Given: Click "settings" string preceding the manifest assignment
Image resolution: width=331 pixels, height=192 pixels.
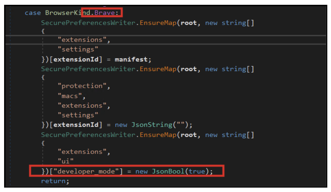Looking at the screenshot, I should tap(78, 49).
